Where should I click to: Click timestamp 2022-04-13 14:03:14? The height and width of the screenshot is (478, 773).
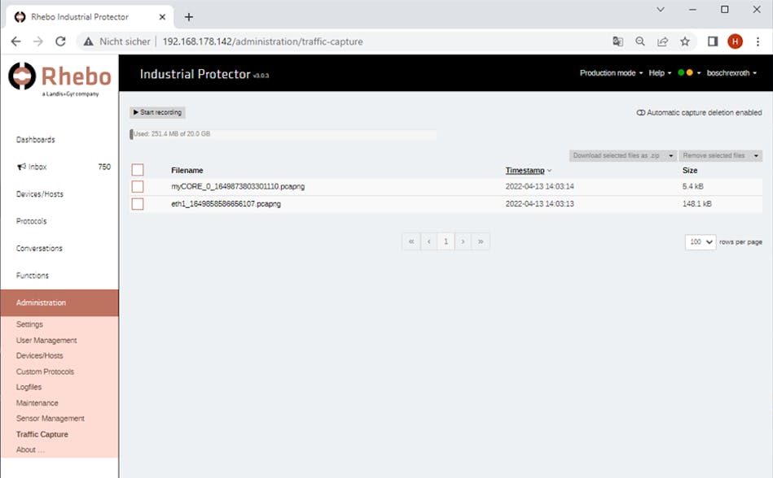click(540, 186)
